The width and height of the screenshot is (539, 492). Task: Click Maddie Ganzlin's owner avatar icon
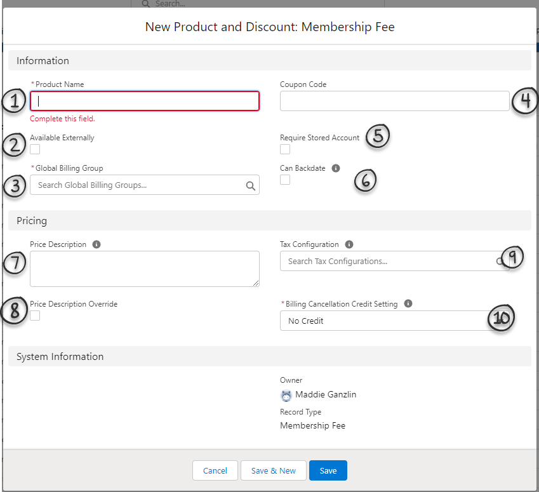click(x=286, y=395)
